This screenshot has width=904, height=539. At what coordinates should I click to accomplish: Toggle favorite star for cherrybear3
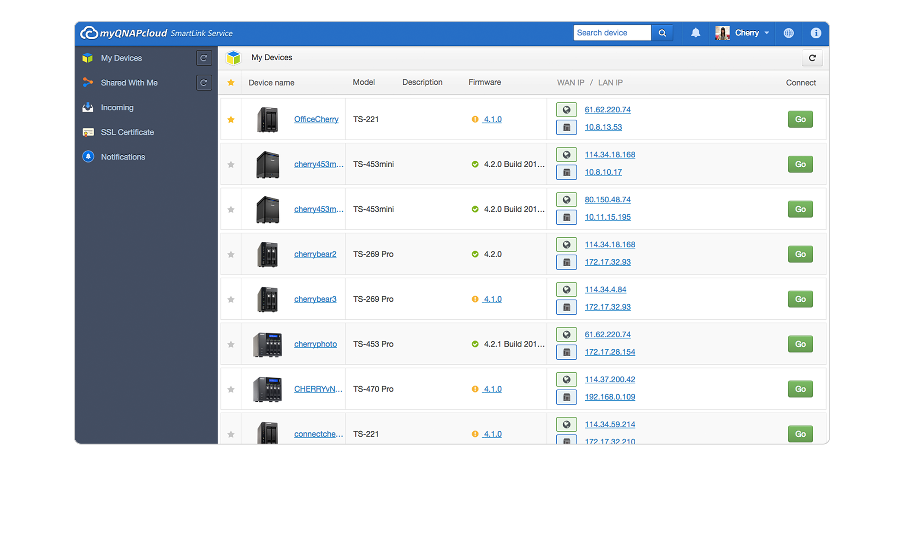tap(231, 299)
